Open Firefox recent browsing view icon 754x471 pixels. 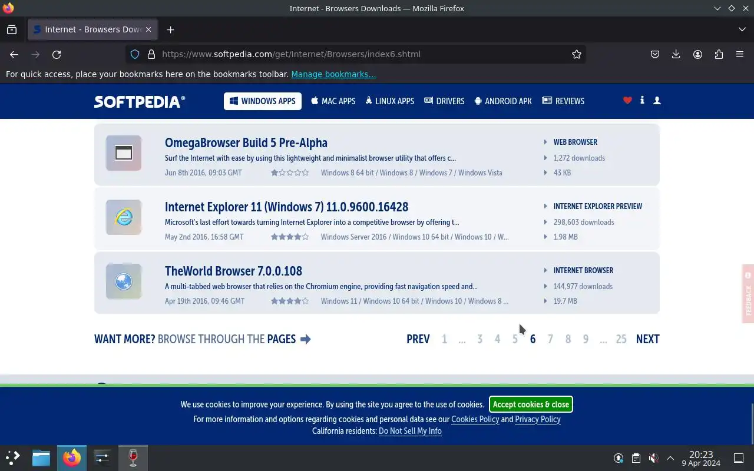[x=12, y=29]
